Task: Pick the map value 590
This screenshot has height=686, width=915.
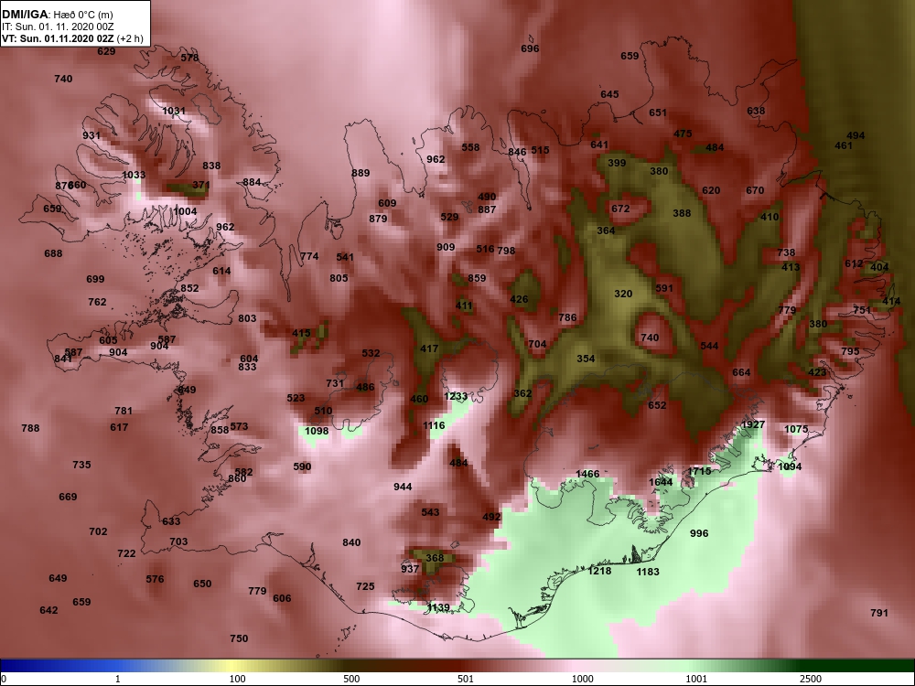Action: click(302, 466)
